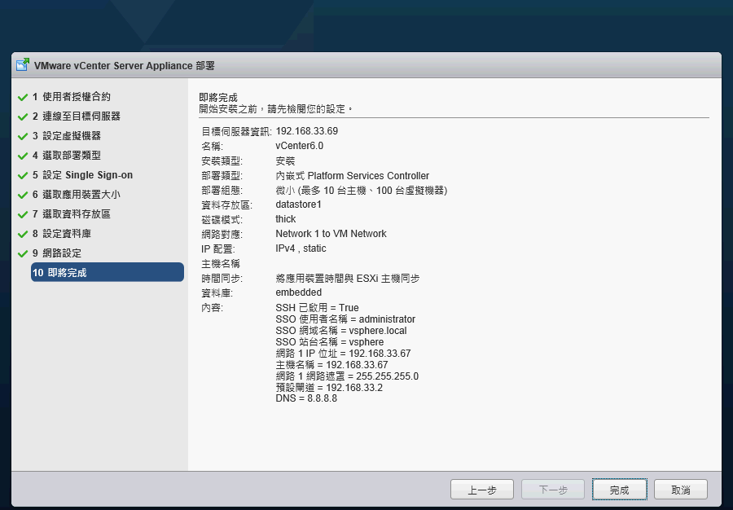Open step 9 網路設定

56,253
